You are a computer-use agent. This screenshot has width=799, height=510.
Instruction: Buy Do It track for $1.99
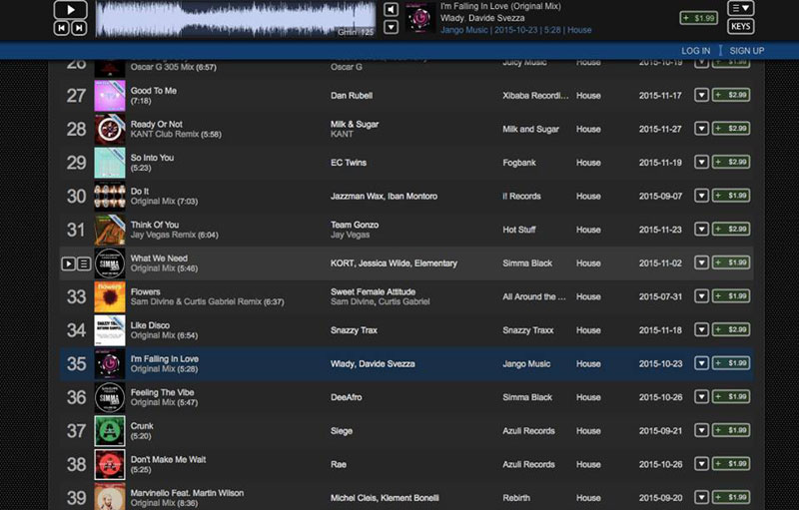[731, 196]
